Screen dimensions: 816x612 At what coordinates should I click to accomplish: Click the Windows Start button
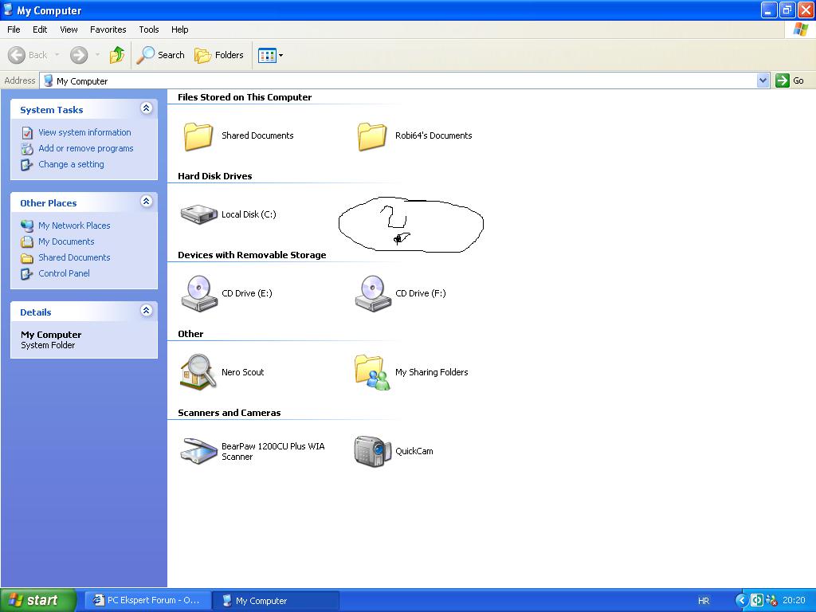[x=38, y=601]
